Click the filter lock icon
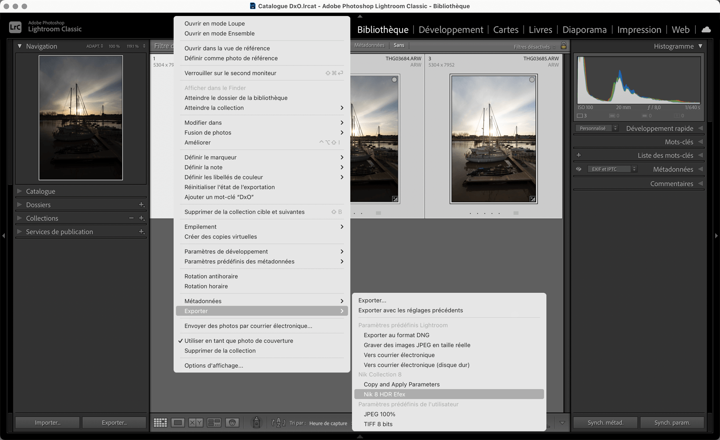This screenshot has height=440, width=720. (x=564, y=46)
